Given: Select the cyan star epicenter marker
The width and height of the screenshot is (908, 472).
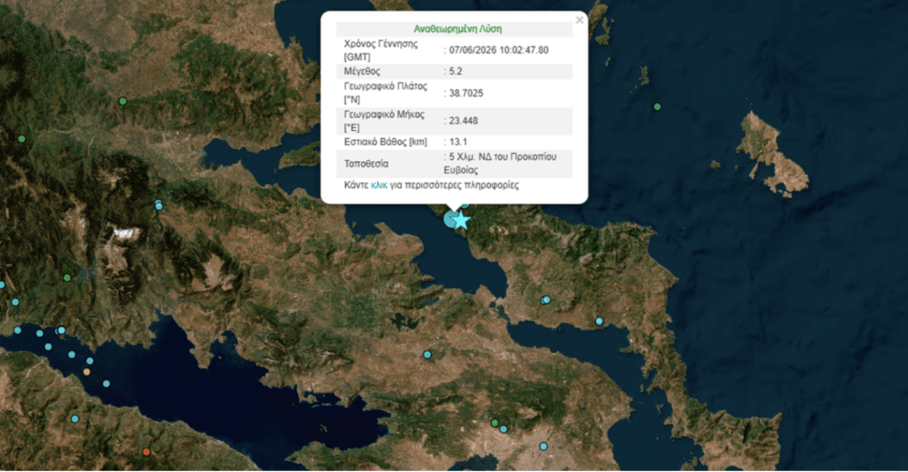Looking at the screenshot, I should [x=461, y=221].
